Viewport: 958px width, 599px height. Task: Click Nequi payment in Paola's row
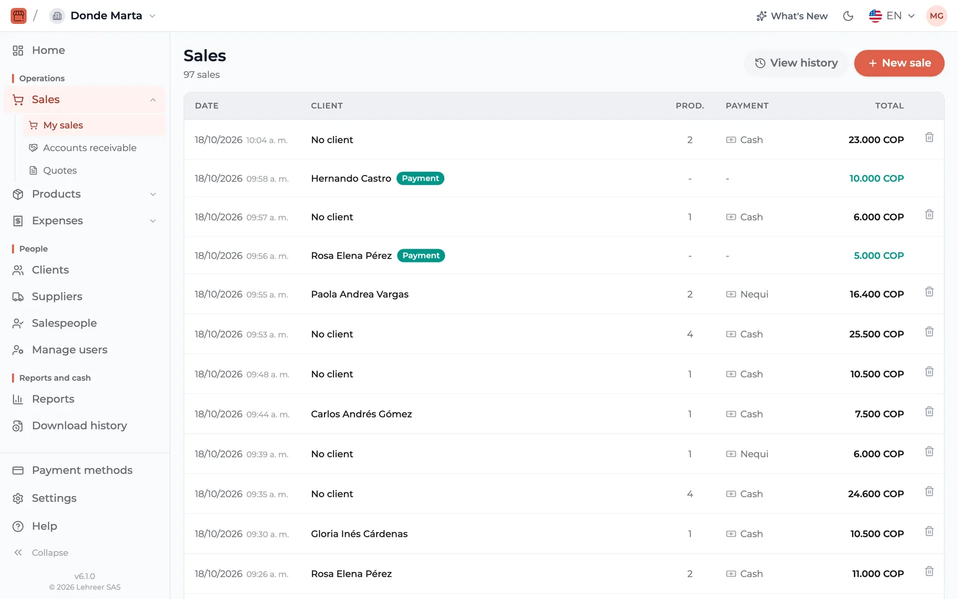pyautogui.click(x=747, y=294)
